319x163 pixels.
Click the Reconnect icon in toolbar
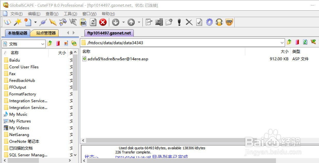[63, 22]
